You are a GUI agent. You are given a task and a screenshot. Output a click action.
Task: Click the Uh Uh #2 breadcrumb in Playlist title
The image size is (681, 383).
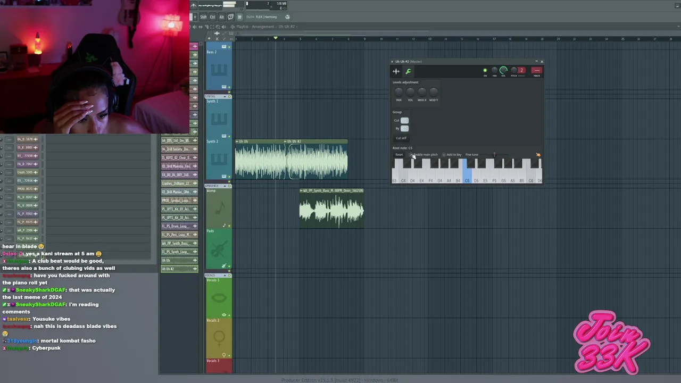click(x=286, y=27)
